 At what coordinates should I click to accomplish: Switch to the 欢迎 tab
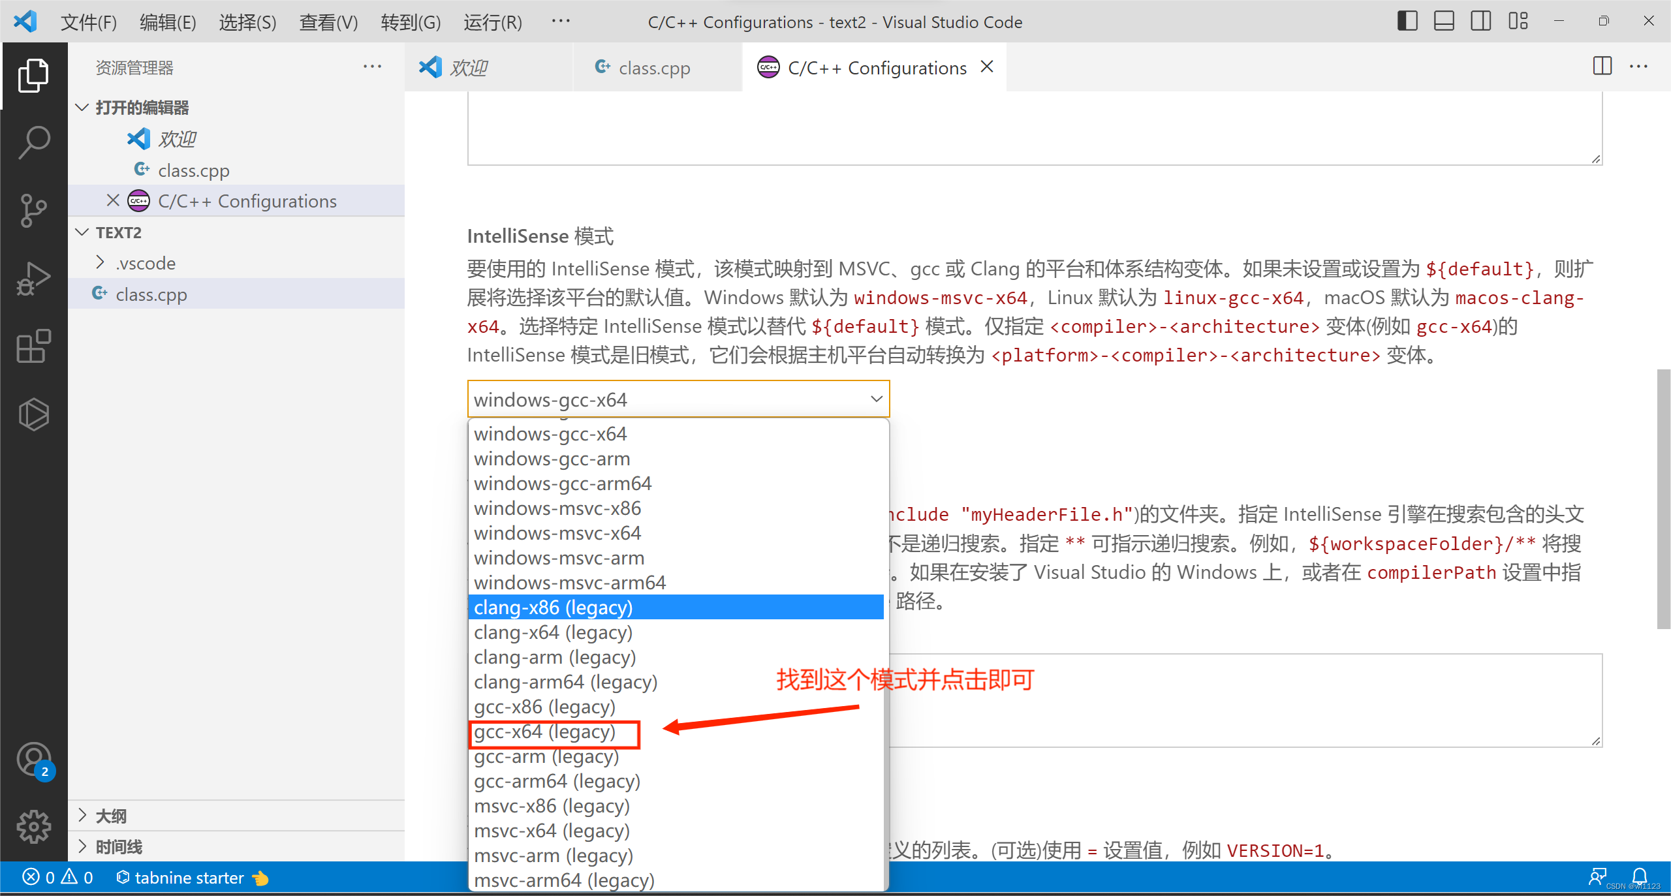coord(488,67)
